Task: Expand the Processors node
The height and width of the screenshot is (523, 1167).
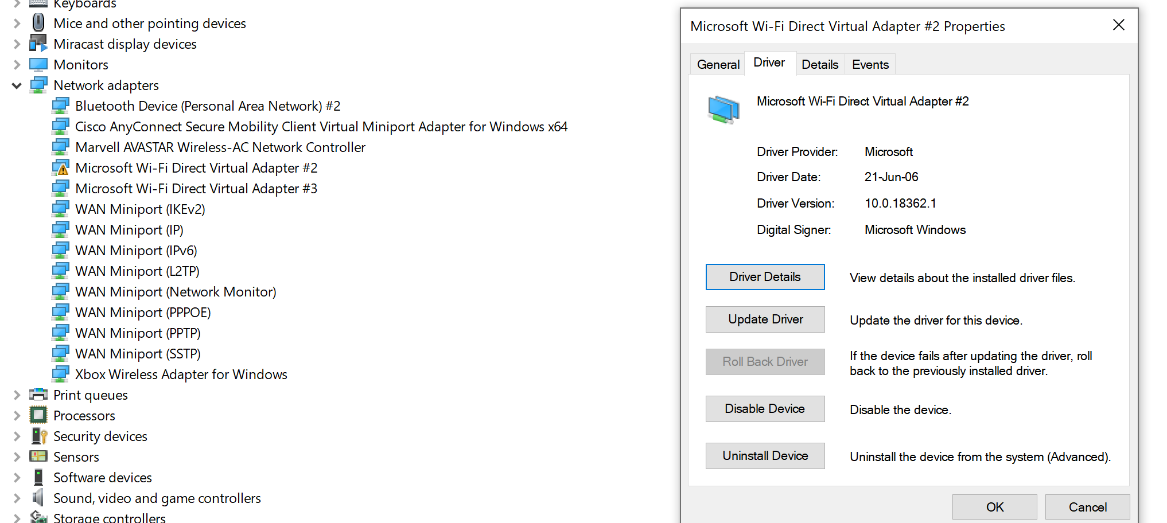Action: pyautogui.click(x=17, y=416)
